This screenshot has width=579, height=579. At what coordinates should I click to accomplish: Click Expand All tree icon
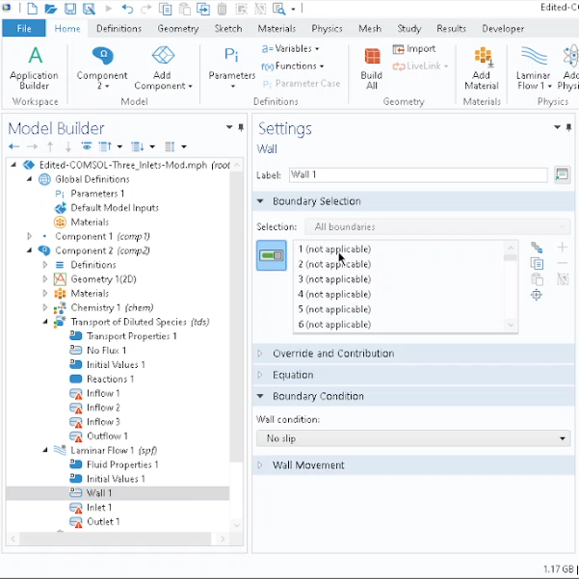pos(138,146)
